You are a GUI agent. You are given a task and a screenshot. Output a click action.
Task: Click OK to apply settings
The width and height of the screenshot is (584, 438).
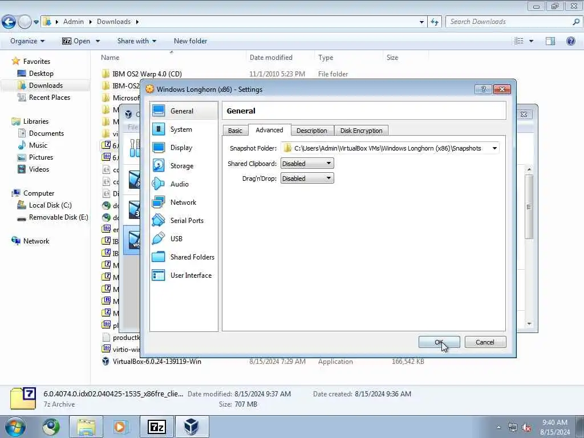tap(439, 342)
